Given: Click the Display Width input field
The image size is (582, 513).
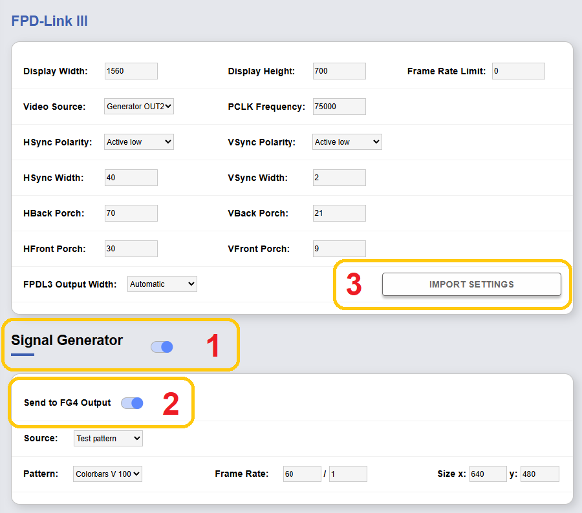Looking at the screenshot, I should 131,71.
